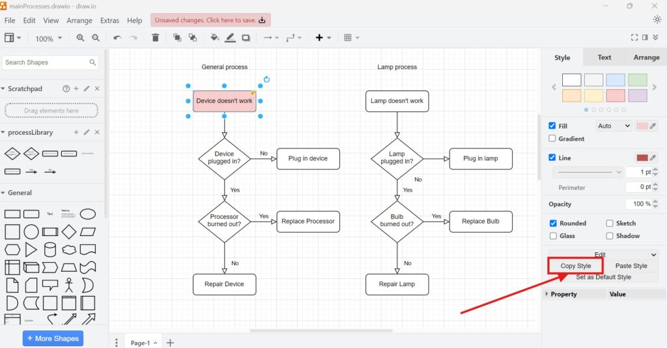Enable the Gradient checkbox
The width and height of the screenshot is (667, 348).
pos(552,139)
